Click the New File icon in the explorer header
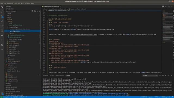 coord(32,11)
